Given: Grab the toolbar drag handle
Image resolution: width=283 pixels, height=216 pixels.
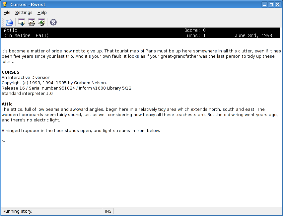Looking at the screenshot, I should tap(3, 22).
